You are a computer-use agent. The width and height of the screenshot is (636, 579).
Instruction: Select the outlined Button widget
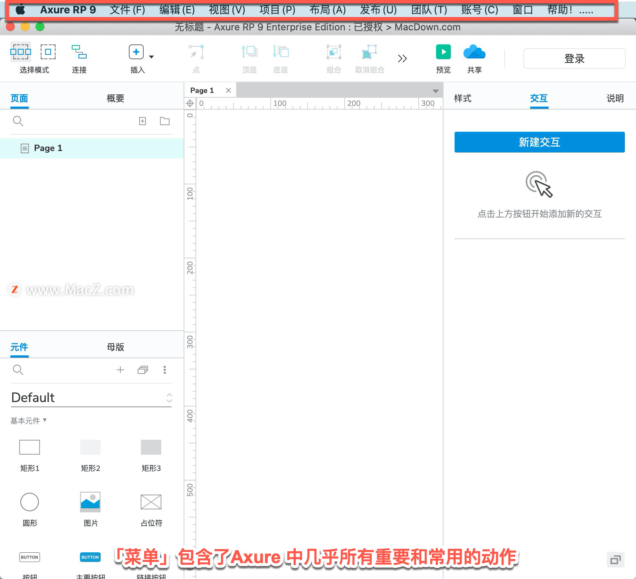pyautogui.click(x=30, y=557)
